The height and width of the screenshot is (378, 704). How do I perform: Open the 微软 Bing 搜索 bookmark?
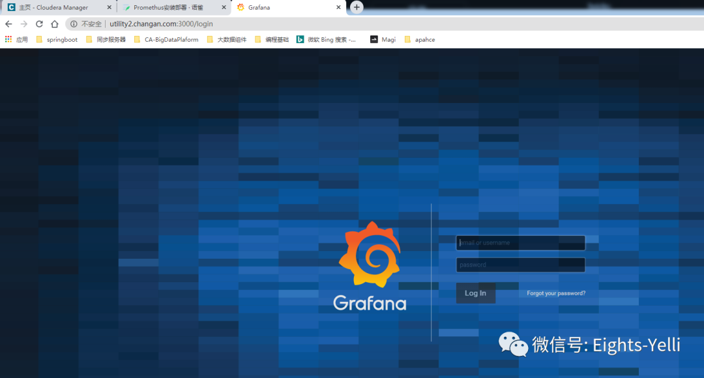327,40
